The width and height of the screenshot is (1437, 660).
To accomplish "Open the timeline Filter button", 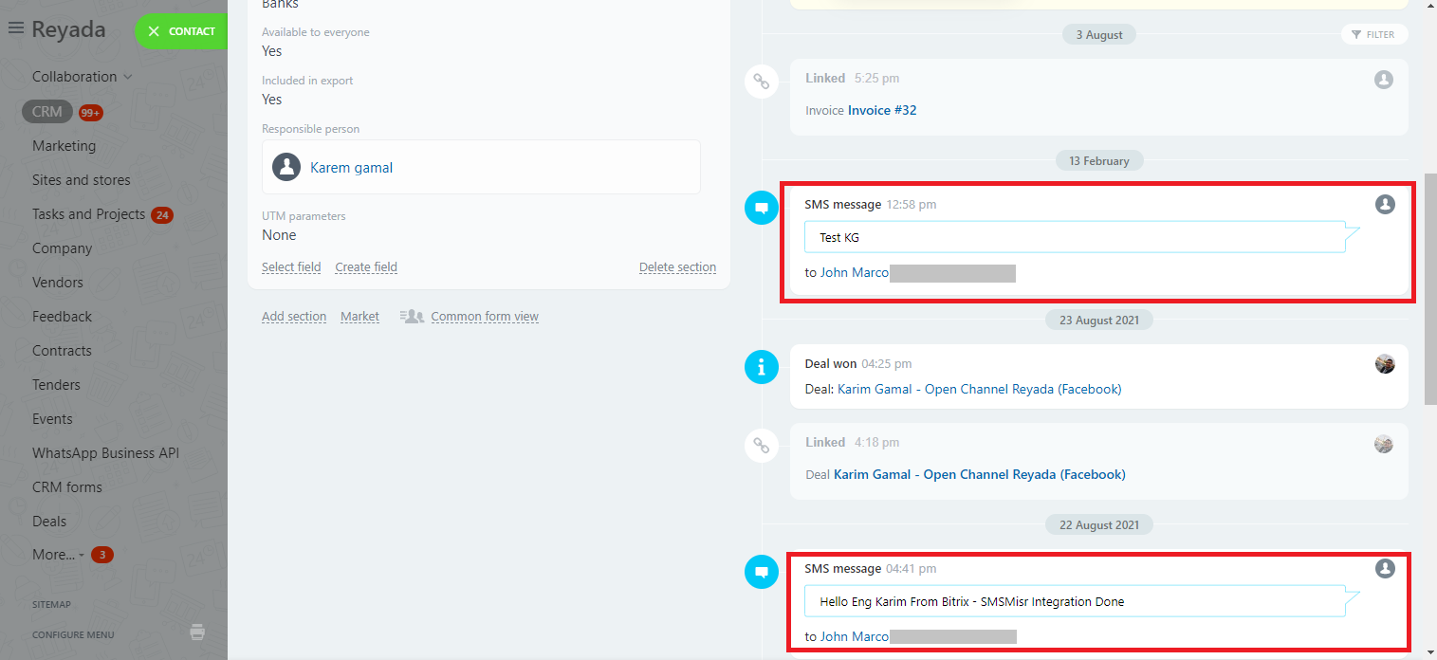I will 1373,35.
